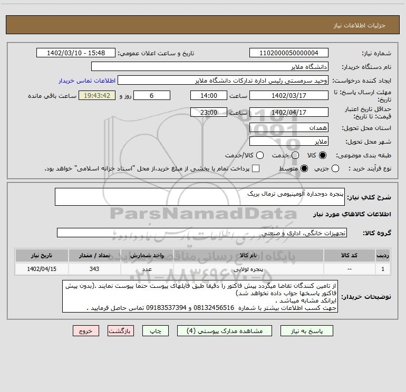Click the جزئیات اطلاعات نیاز header title

click(360, 25)
